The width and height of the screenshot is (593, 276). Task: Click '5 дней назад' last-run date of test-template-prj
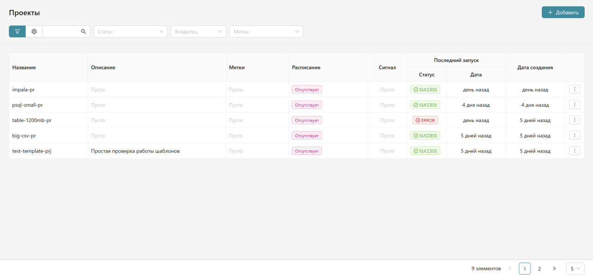(476, 151)
